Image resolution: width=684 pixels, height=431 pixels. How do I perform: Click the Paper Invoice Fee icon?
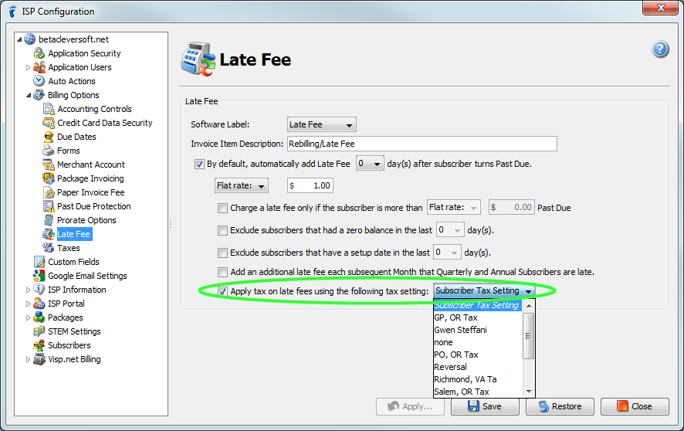(49, 192)
